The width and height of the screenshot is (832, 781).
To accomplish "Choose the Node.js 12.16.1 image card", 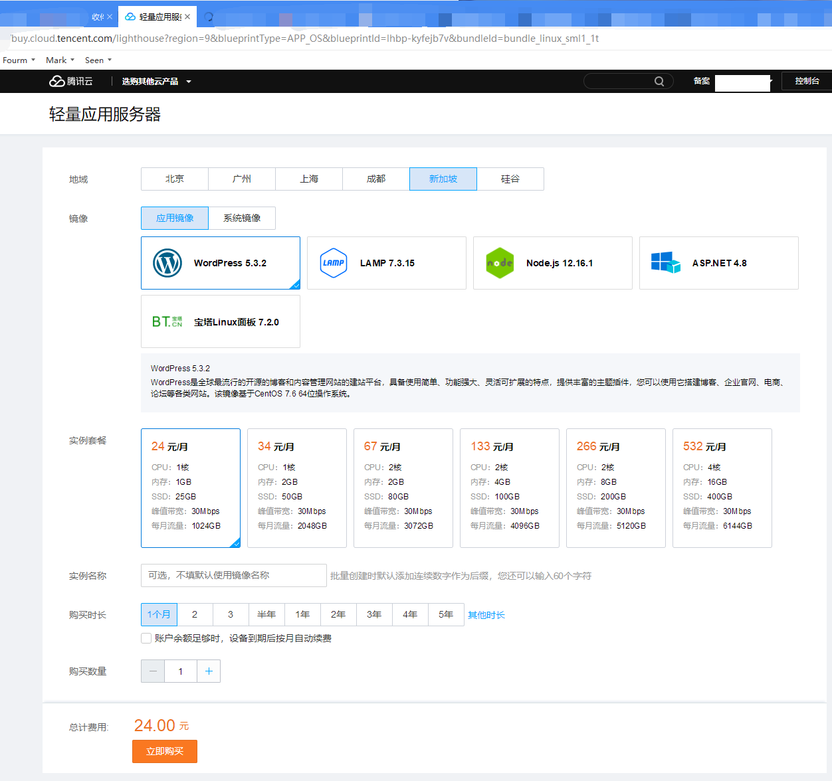I will point(553,263).
